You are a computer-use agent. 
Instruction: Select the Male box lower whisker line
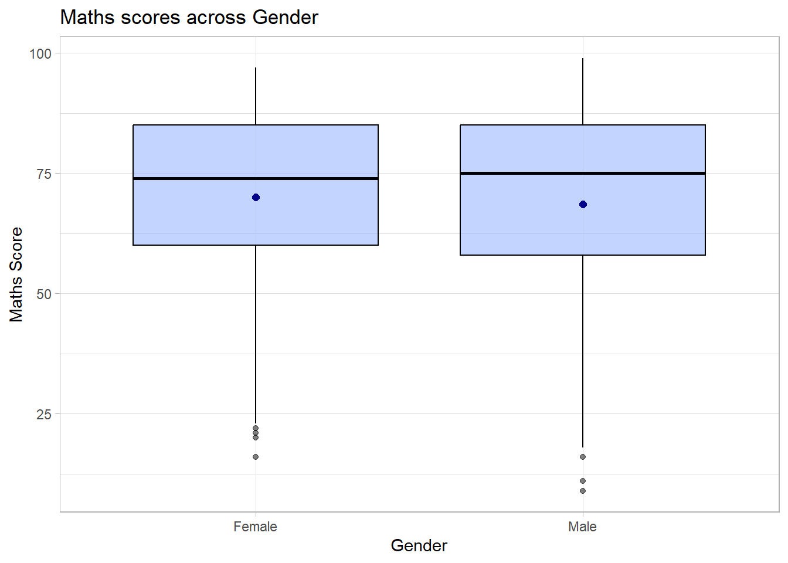click(x=583, y=351)
